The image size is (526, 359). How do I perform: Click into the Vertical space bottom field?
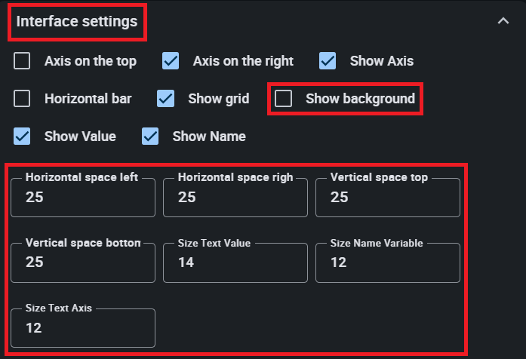pyautogui.click(x=83, y=262)
